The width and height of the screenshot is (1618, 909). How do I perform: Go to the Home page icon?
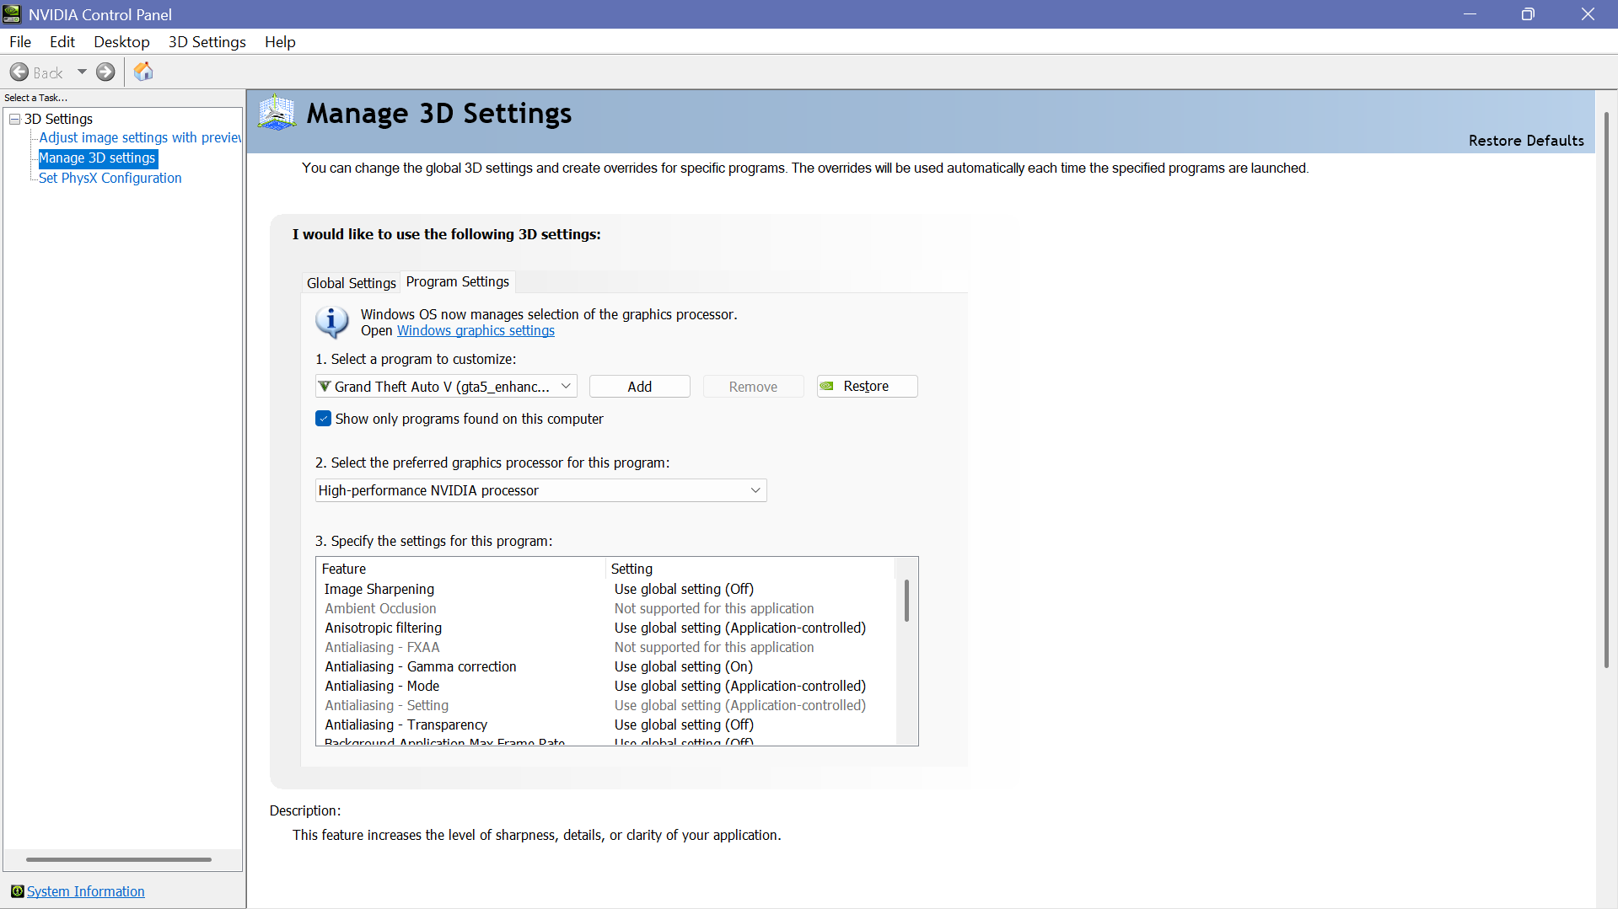[x=143, y=72]
